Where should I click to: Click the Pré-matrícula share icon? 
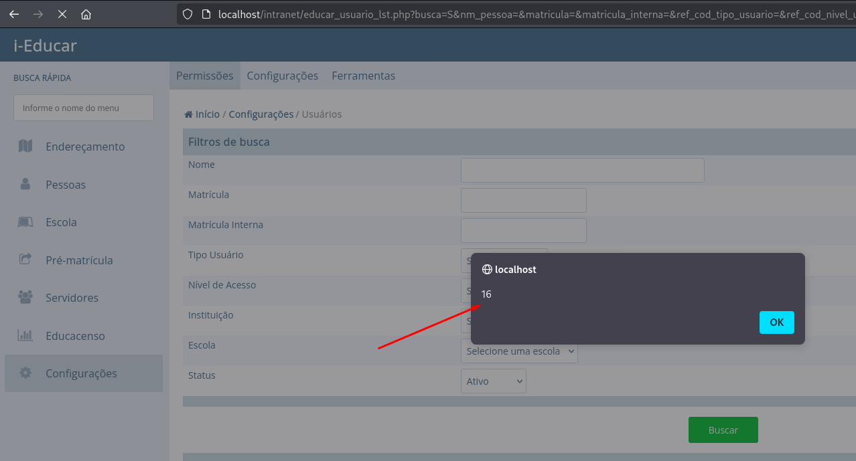click(25, 260)
